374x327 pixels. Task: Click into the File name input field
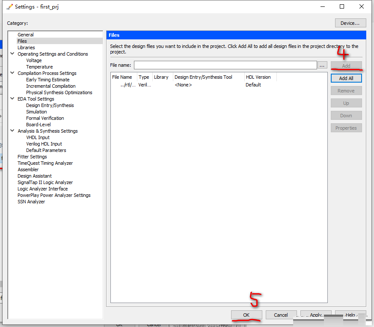tap(225, 65)
